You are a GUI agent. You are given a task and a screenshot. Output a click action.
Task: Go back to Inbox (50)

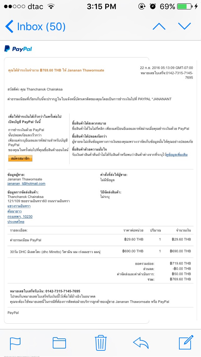pos(35,27)
